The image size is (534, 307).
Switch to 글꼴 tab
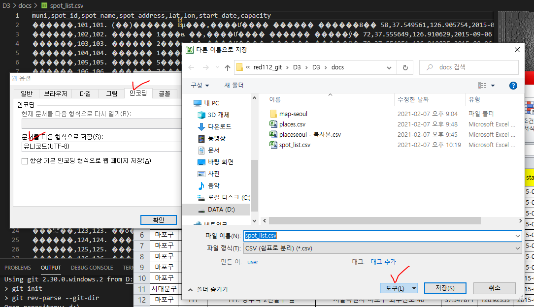click(165, 93)
